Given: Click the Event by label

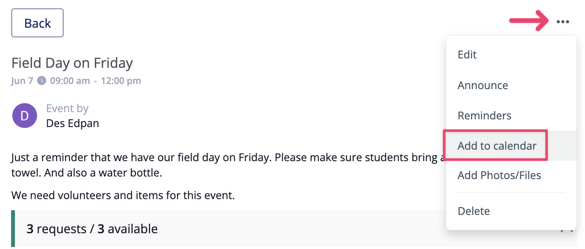Looking at the screenshot, I should pos(67,109).
